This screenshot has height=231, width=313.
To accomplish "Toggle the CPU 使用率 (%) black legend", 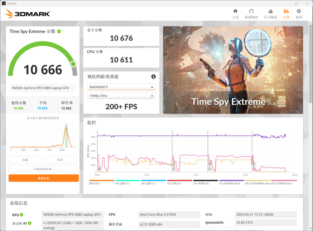I will click(x=206, y=182).
